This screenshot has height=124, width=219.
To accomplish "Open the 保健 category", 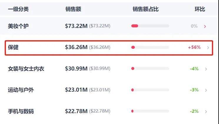I will point(13,47).
